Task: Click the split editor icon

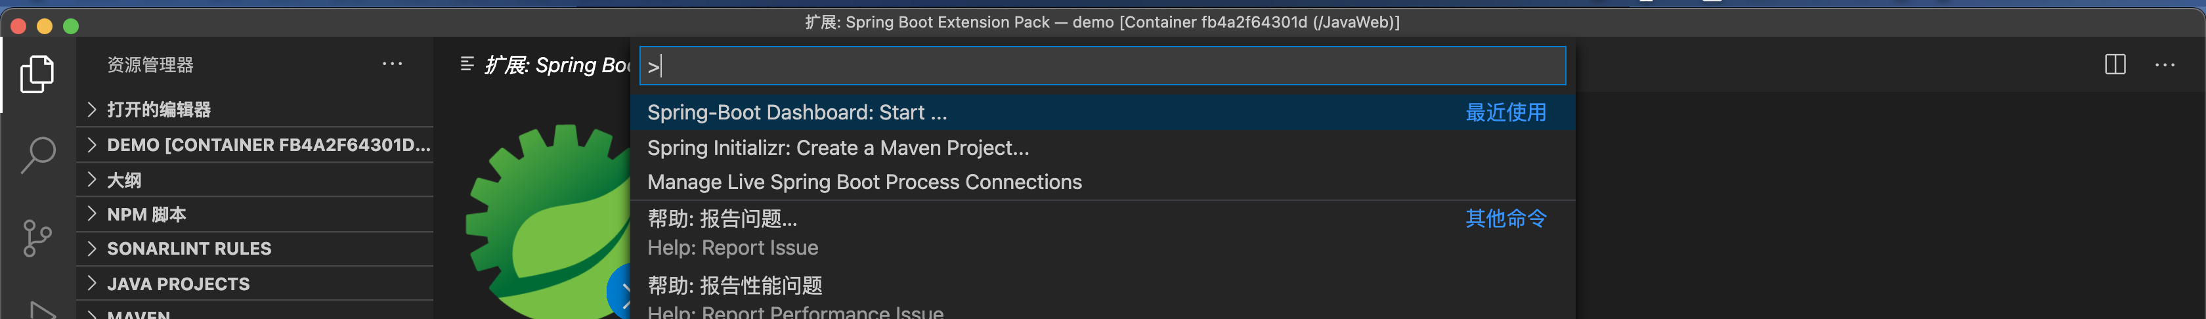Action: (x=2114, y=65)
